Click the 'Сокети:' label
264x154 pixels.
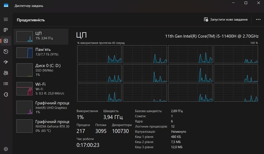140,116
